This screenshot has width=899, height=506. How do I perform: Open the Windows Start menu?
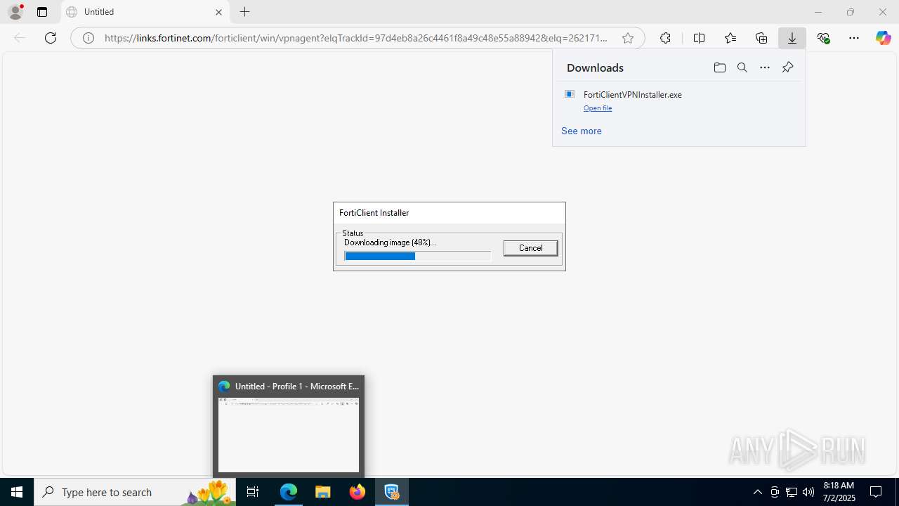17,492
